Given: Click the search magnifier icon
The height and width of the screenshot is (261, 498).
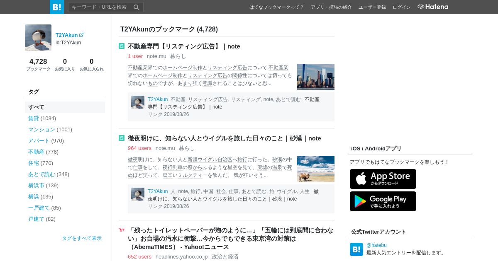Looking at the screenshot, I should pyautogui.click(x=136, y=7).
